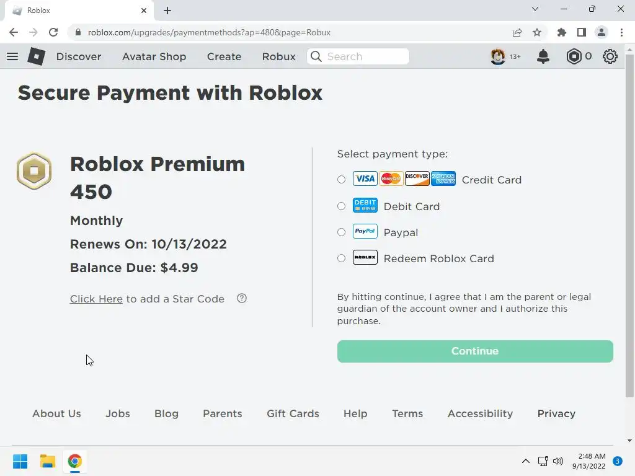Open volume control in system tray
The width and height of the screenshot is (635, 476).
(x=558, y=461)
